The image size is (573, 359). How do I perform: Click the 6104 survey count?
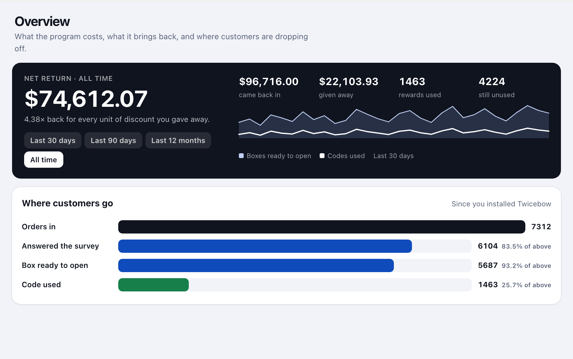point(488,246)
